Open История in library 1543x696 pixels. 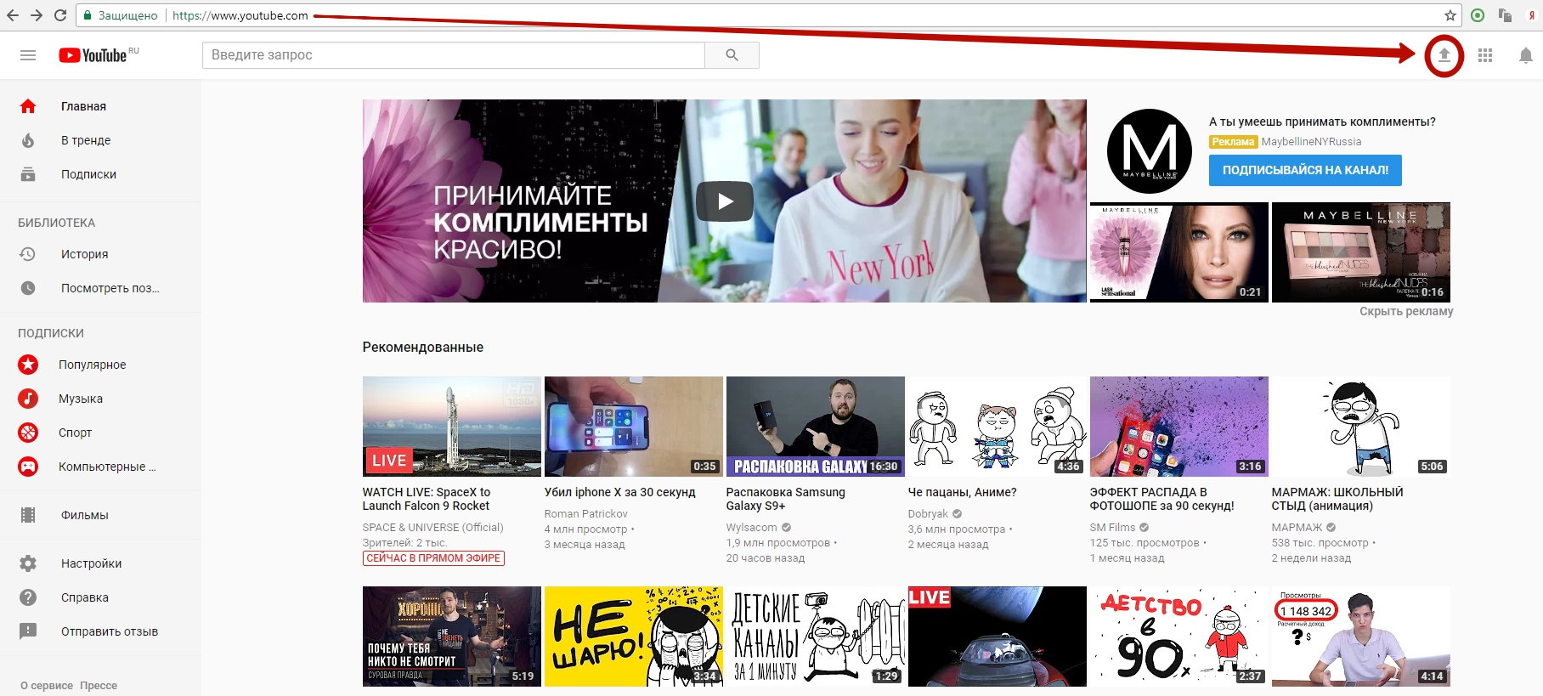84,254
